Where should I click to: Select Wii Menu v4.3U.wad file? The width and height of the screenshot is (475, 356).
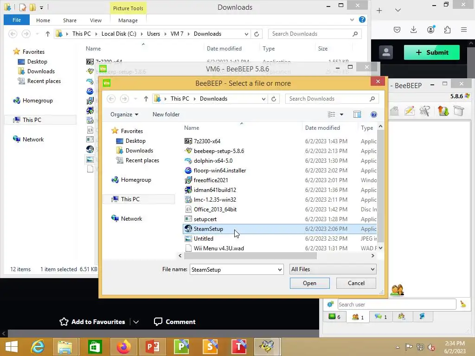click(x=219, y=248)
